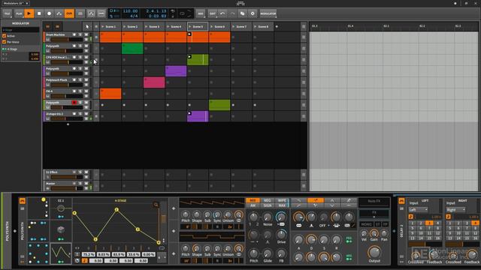The image size is (481, 270).
Task: Mute the Master track
Action: (x=86, y=183)
